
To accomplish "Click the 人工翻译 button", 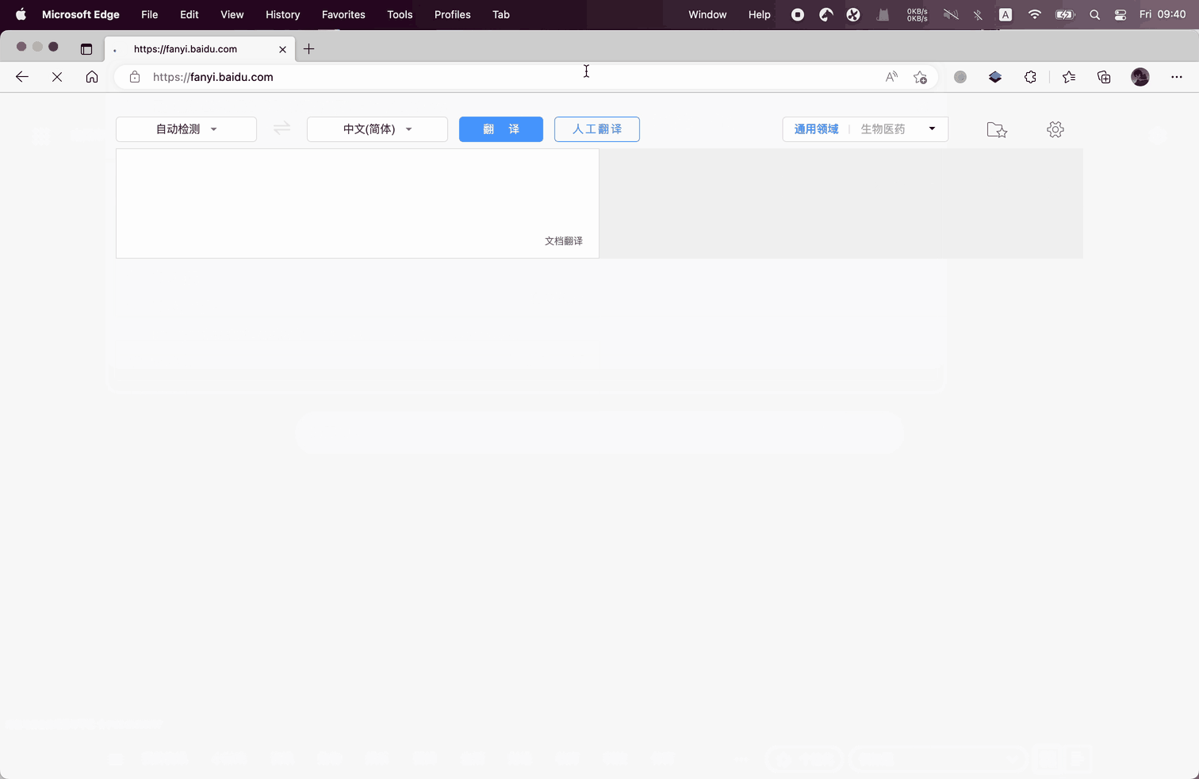I will click(597, 129).
